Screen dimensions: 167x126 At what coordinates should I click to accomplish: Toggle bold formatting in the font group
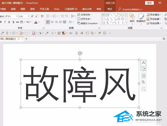pos(1,22)
